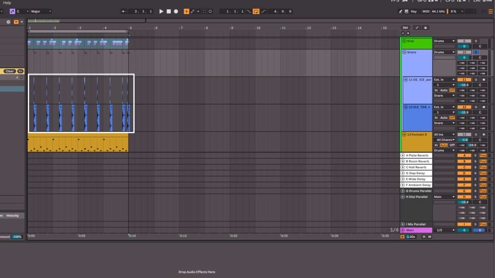Image resolution: width=495 pixels, height=278 pixels.
Task: Toggle the Follow arrow icon left of position
Action: (124, 12)
